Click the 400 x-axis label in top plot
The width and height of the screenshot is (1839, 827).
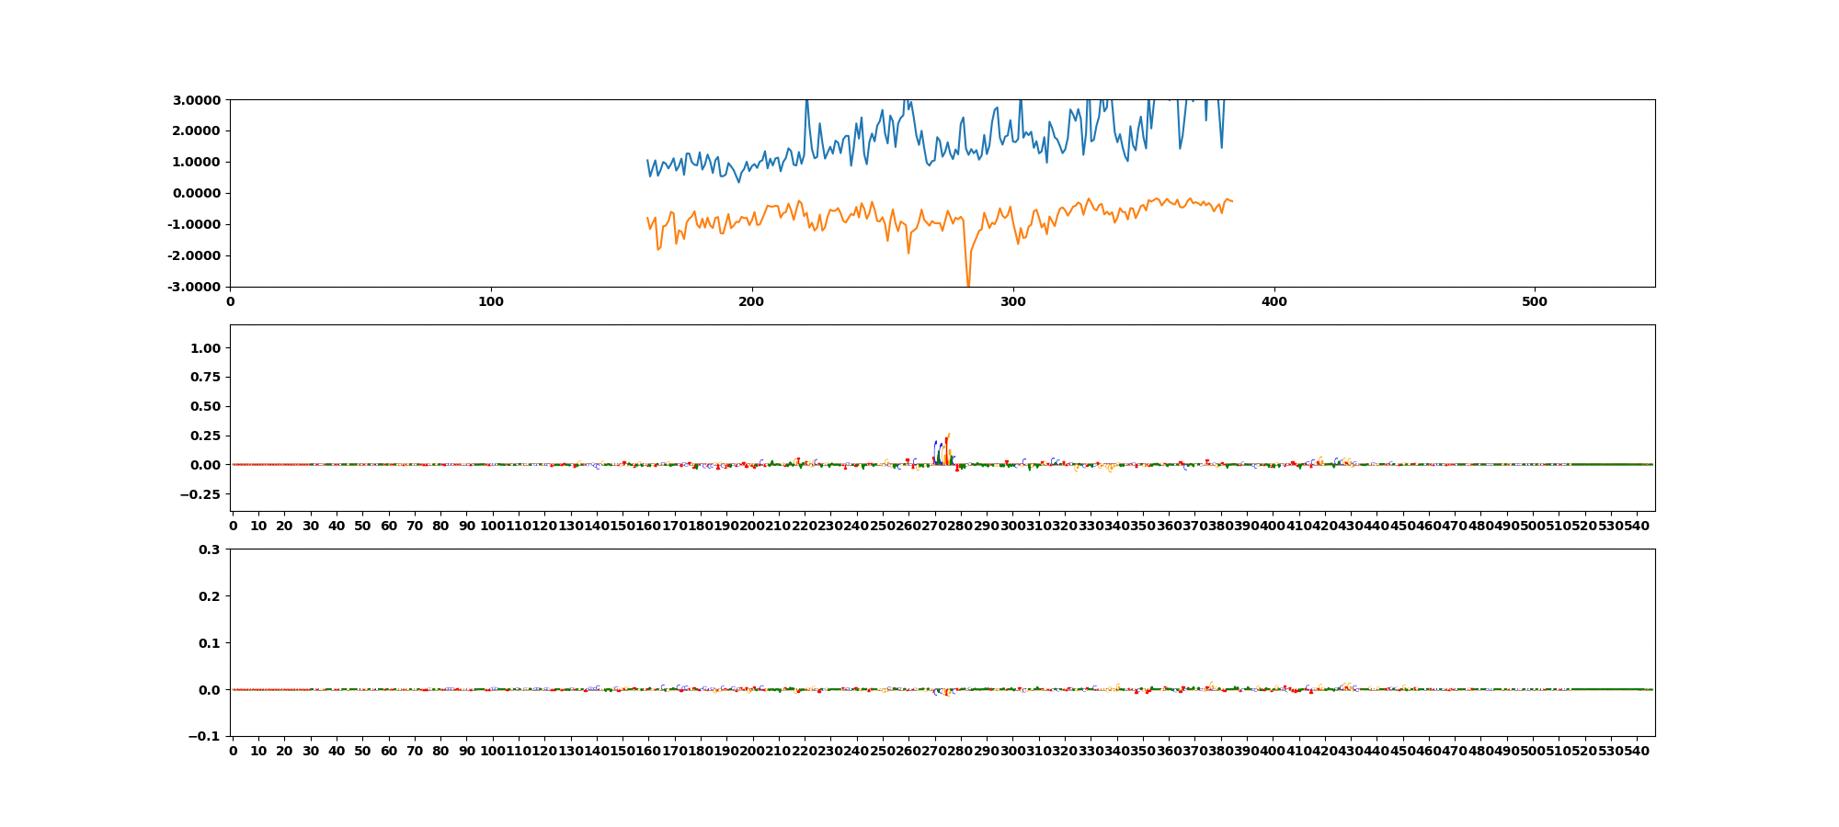click(x=1274, y=301)
